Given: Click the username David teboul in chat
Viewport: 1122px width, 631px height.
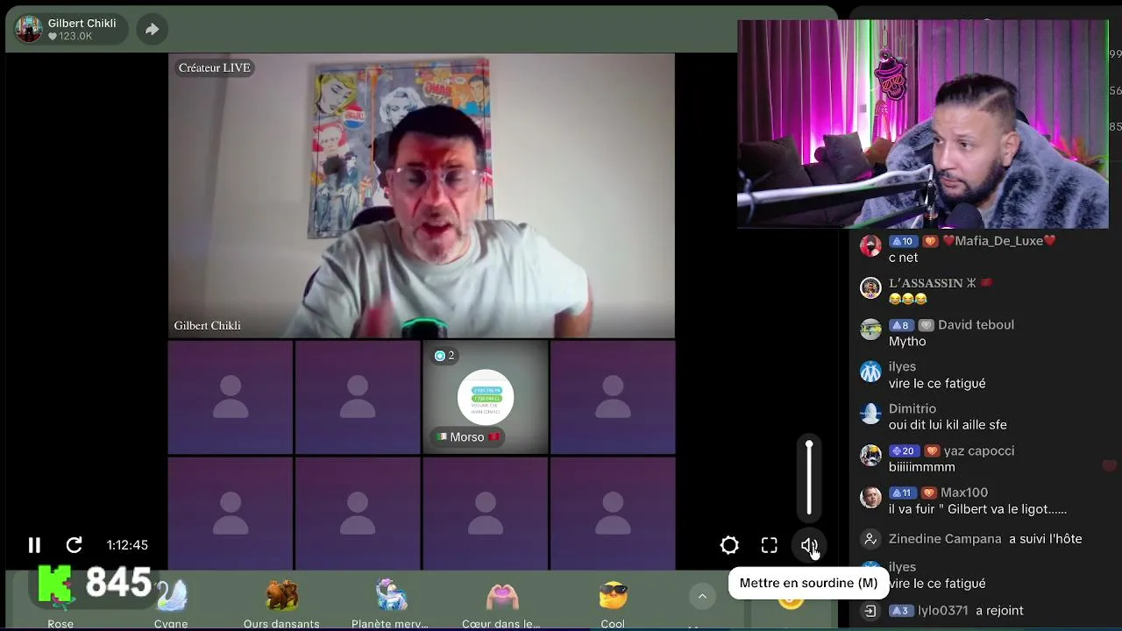Looking at the screenshot, I should tap(976, 324).
